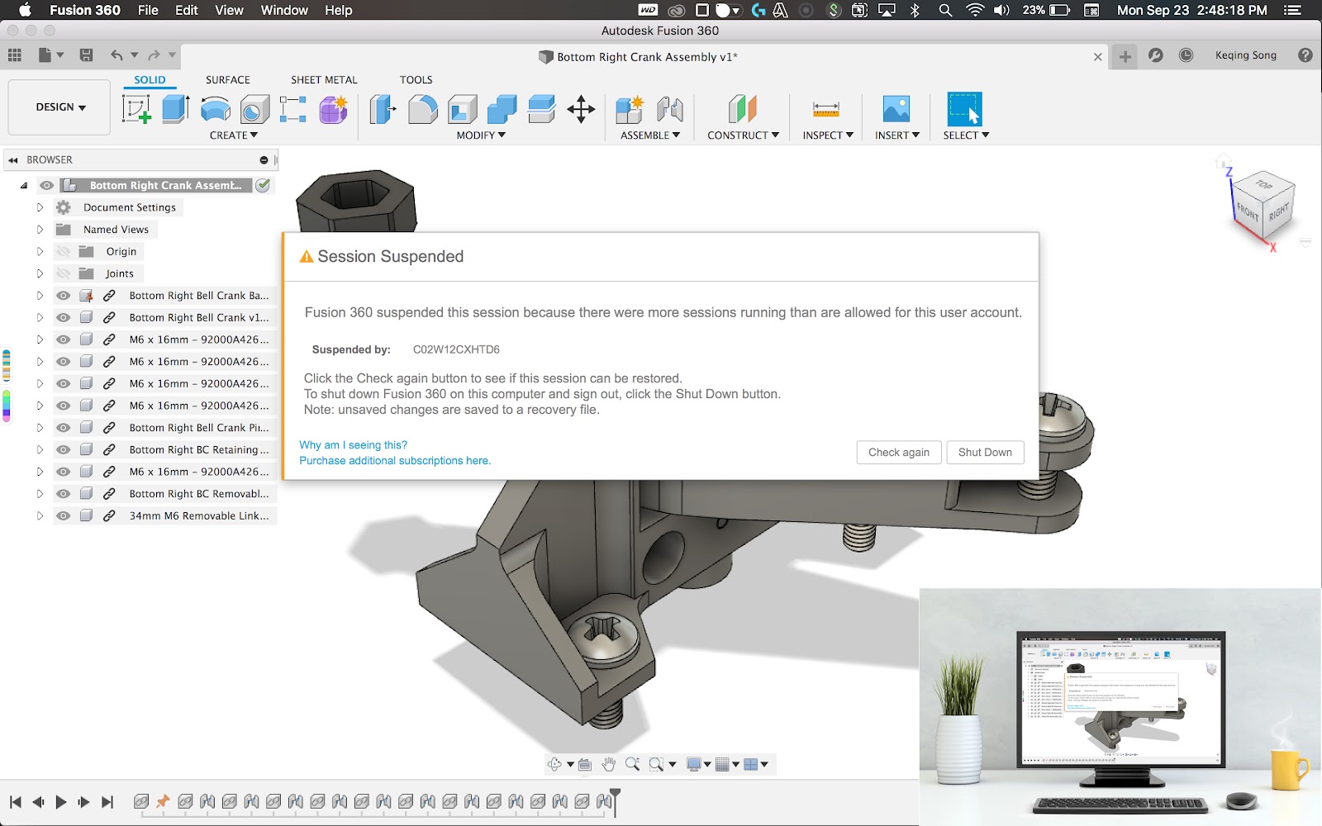Click the Save icon in the toolbar

tap(86, 55)
